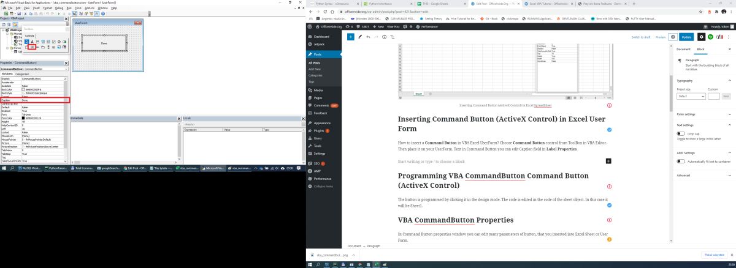Open the Preset size Default dropdown
Viewport: 736px width, 268px height.
click(x=691, y=96)
